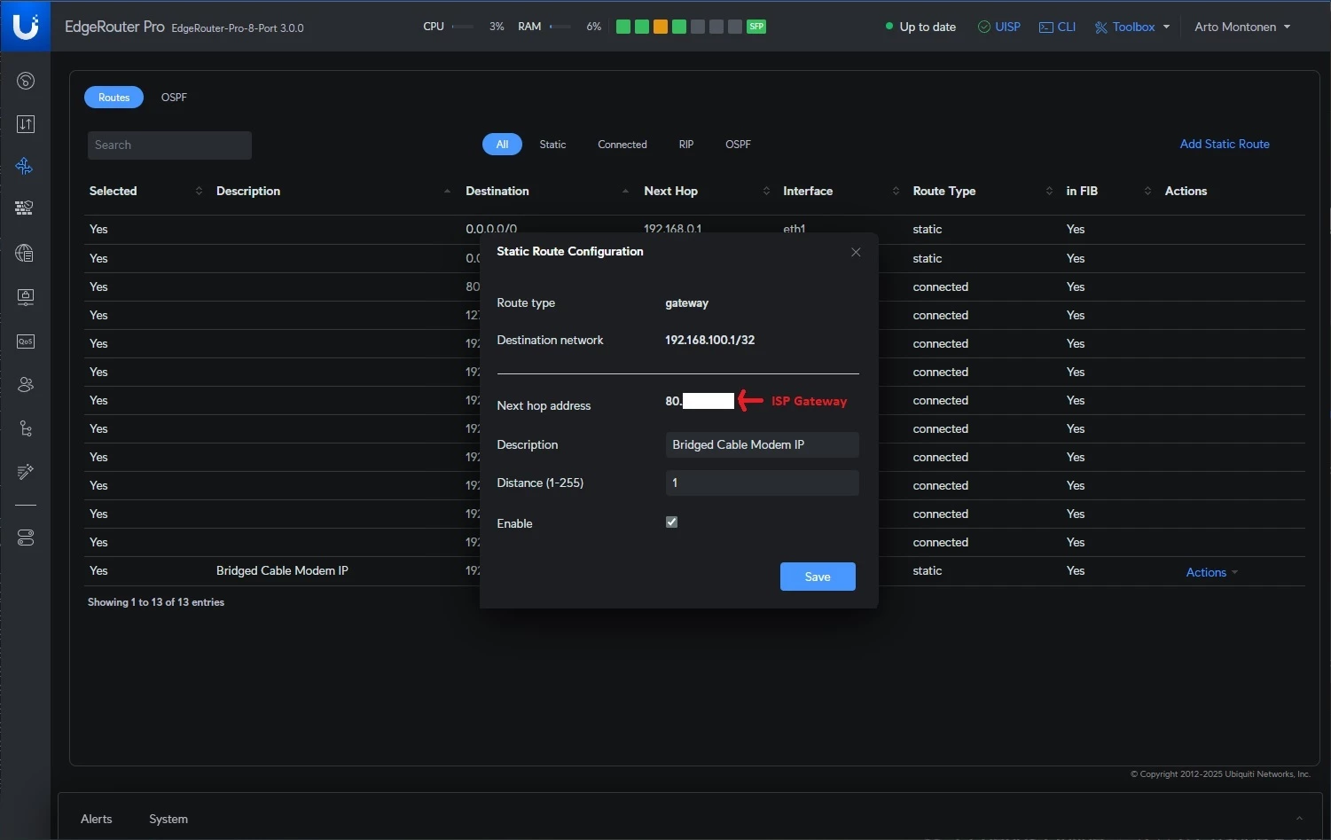Open the Actions dropdown for Bridged Cable Modem IP
The image size is (1331, 840).
[1211, 573]
